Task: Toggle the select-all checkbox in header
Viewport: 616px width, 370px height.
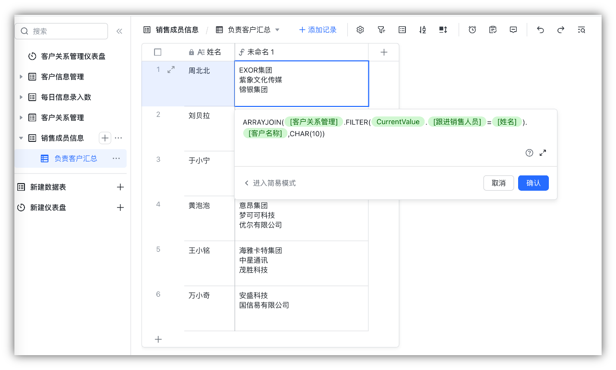Action: click(158, 52)
